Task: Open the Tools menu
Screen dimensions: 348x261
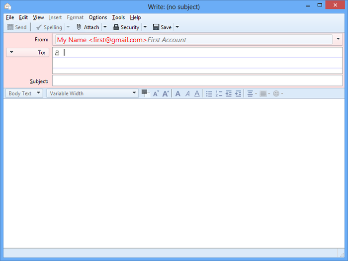Action: (x=118, y=17)
